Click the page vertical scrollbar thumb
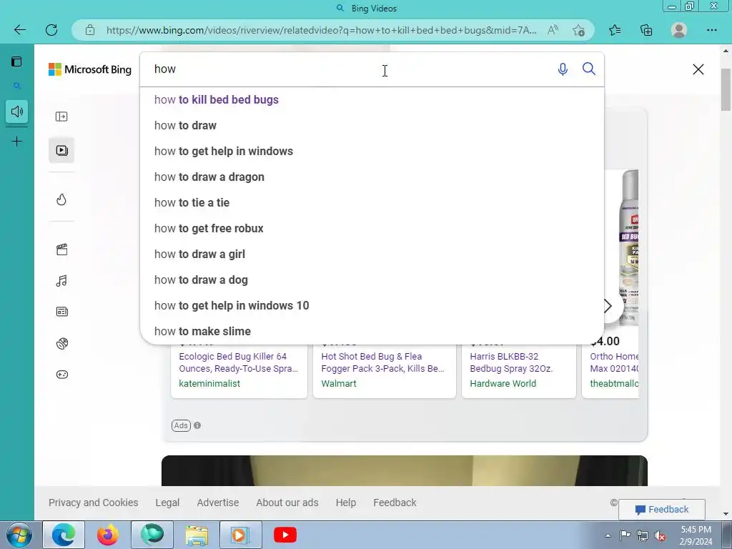Image resolution: width=732 pixels, height=549 pixels. click(x=726, y=89)
